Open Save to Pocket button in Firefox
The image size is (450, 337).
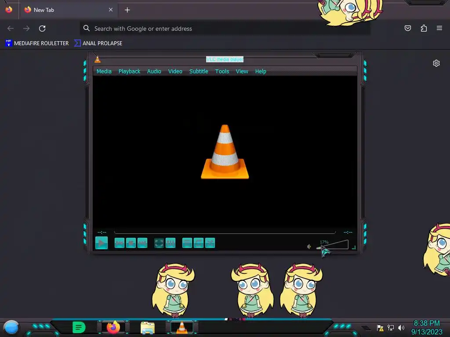click(408, 28)
